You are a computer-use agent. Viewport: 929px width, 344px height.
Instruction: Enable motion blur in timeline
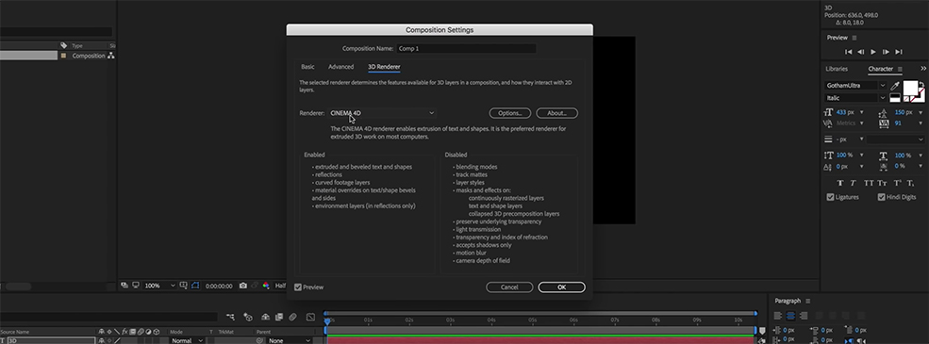pyautogui.click(x=292, y=318)
